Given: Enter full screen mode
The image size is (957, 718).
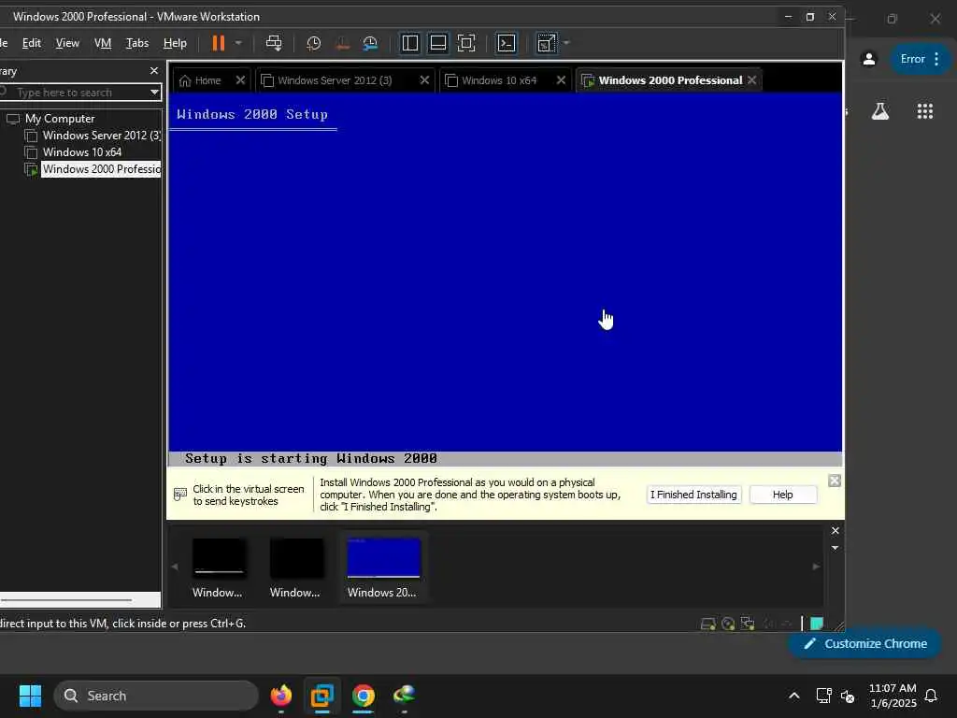Looking at the screenshot, I should [x=466, y=43].
